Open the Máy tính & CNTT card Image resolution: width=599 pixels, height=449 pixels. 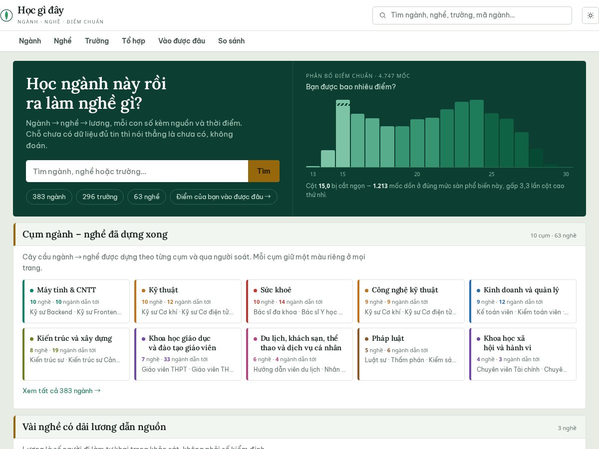point(76,301)
